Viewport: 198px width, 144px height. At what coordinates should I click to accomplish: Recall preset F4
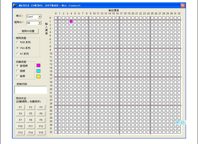20,114
